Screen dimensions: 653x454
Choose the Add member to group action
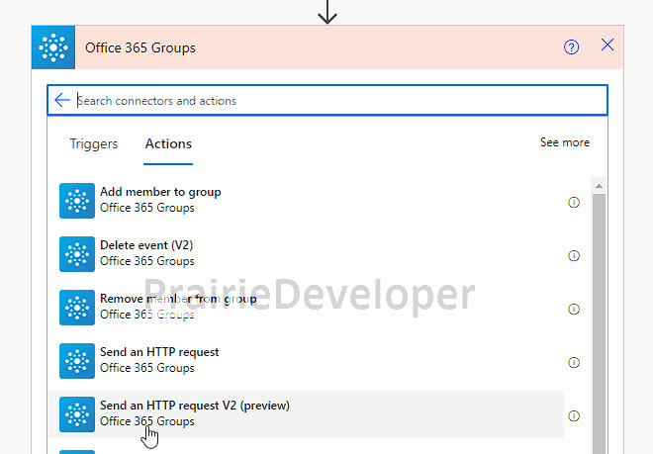point(306,201)
